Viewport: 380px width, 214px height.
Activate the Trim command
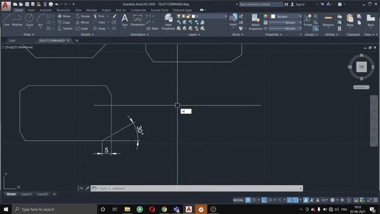pyautogui.click(x=99, y=16)
